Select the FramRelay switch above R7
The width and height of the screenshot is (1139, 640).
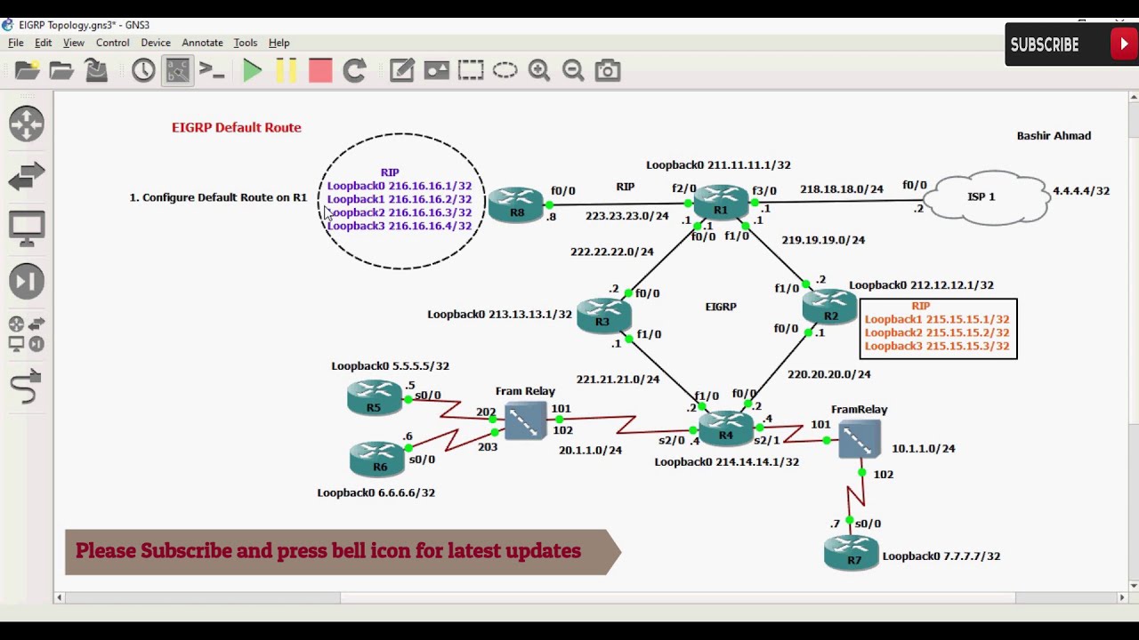pos(860,439)
